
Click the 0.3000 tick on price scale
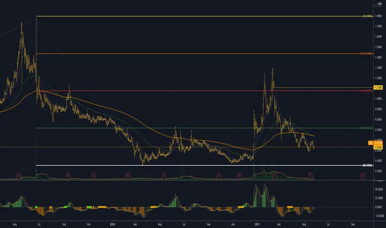379,171
